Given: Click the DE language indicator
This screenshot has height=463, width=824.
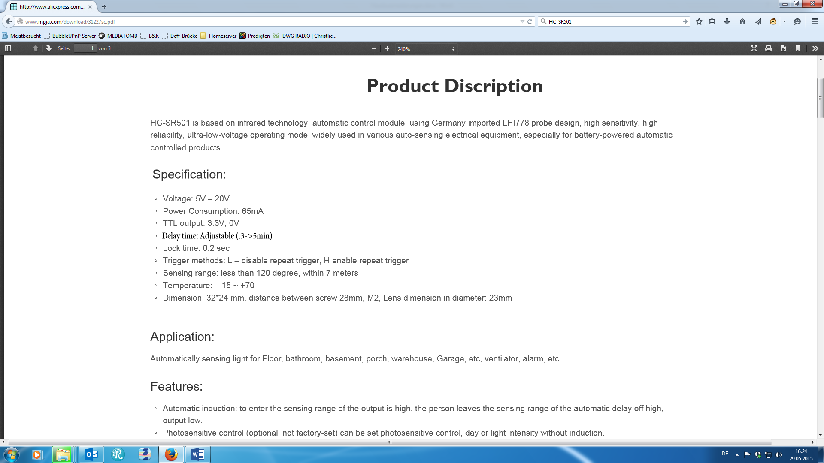Looking at the screenshot, I should (725, 454).
